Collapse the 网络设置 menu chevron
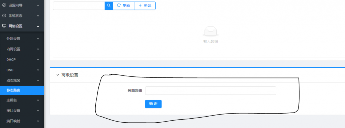Image resolution: width=345 pixels, height=128 pixels. 38,26
